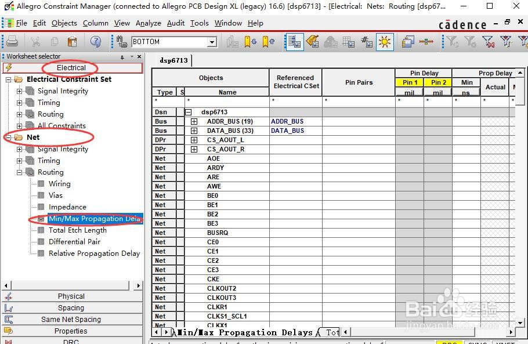Click the fourth red-topped filter funnel icon
This screenshot has width=528, height=344.
click(x=506, y=42)
